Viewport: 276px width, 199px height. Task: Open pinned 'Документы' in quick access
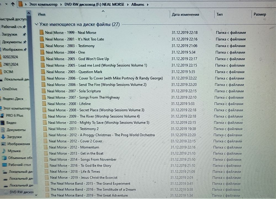[x=12, y=42]
